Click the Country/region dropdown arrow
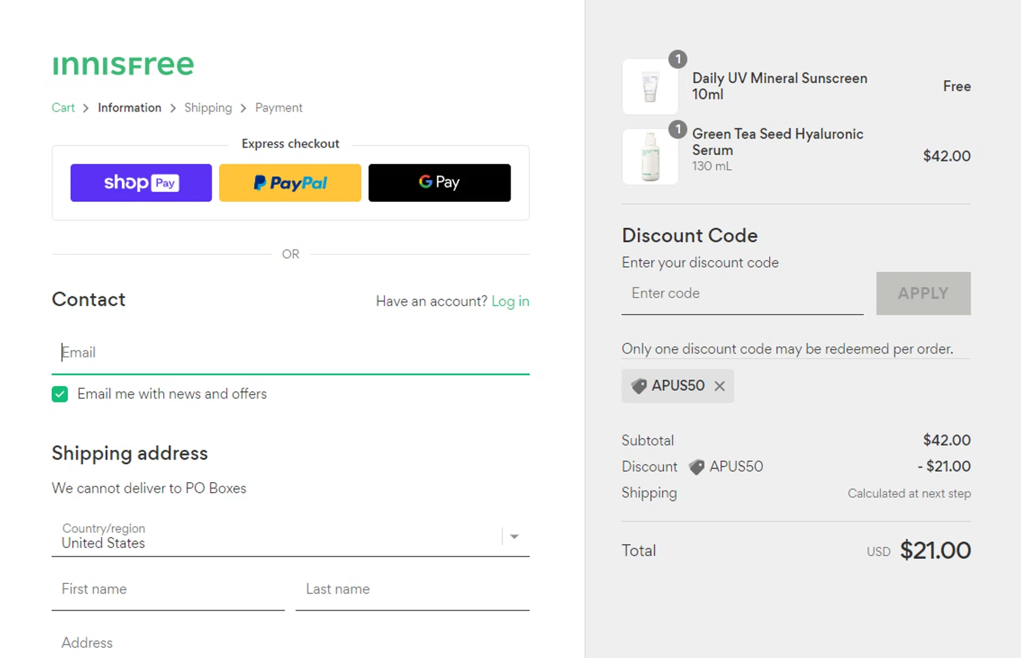The height and width of the screenshot is (658, 1021). click(515, 537)
